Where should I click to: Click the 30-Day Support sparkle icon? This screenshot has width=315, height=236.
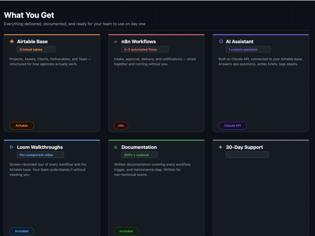pos(220,147)
